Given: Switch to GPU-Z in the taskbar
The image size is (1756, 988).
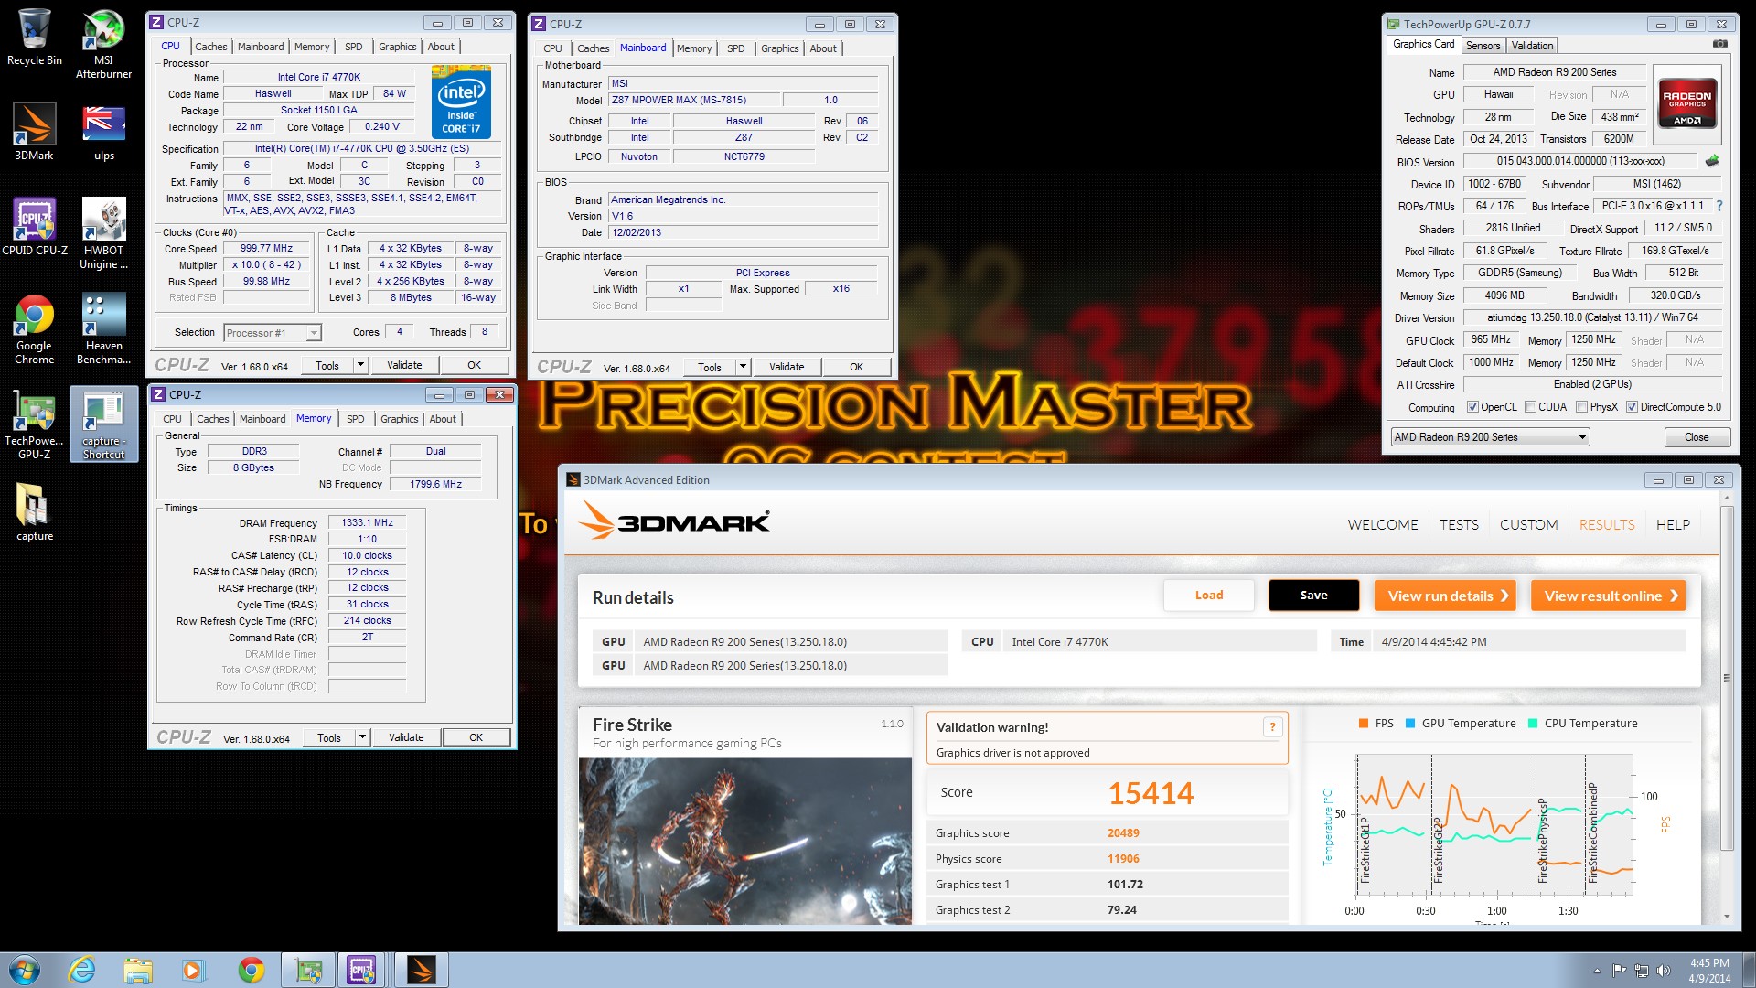Looking at the screenshot, I should [x=308, y=970].
